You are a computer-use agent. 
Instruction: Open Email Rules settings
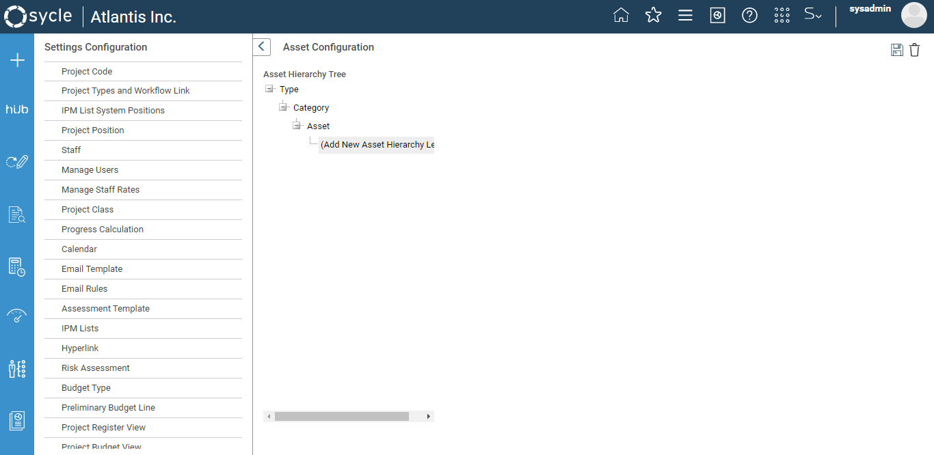[143, 289]
